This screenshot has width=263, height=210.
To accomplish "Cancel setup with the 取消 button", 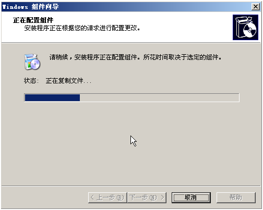I will 191,197.
